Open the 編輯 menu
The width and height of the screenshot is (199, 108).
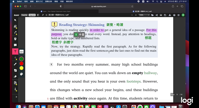(x=32, y=1)
